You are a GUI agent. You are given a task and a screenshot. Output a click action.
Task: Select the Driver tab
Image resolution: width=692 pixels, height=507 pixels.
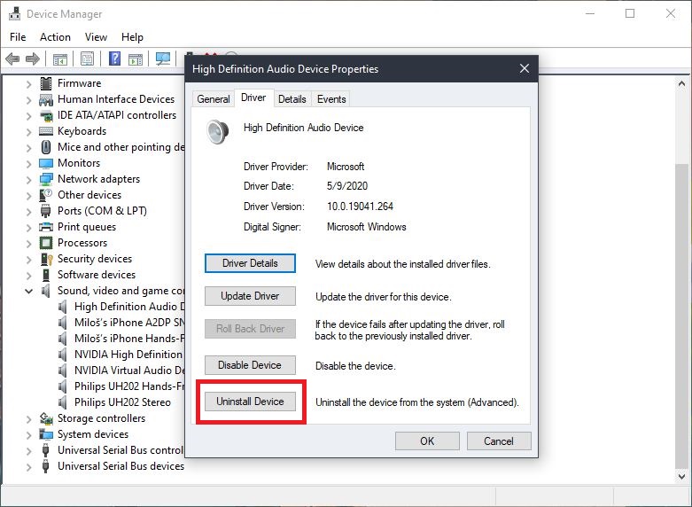(x=253, y=97)
